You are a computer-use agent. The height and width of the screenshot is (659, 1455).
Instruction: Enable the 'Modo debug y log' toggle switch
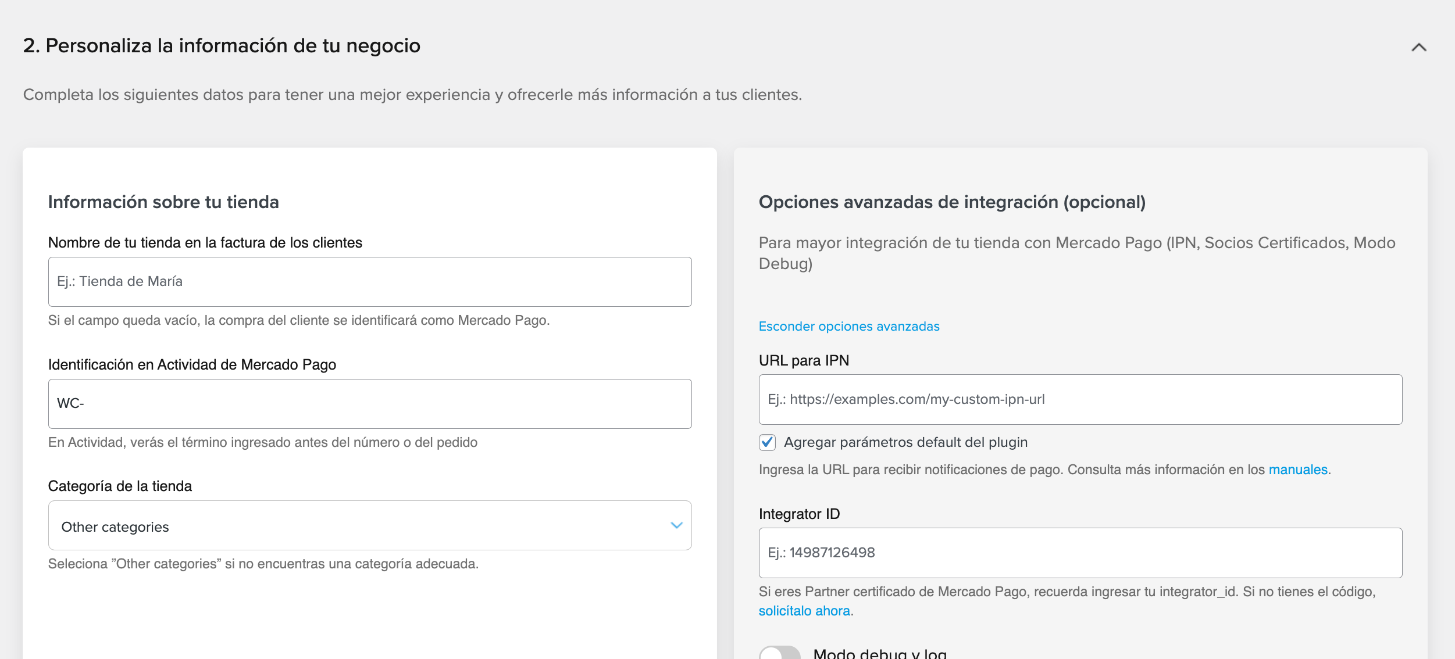pyautogui.click(x=780, y=653)
